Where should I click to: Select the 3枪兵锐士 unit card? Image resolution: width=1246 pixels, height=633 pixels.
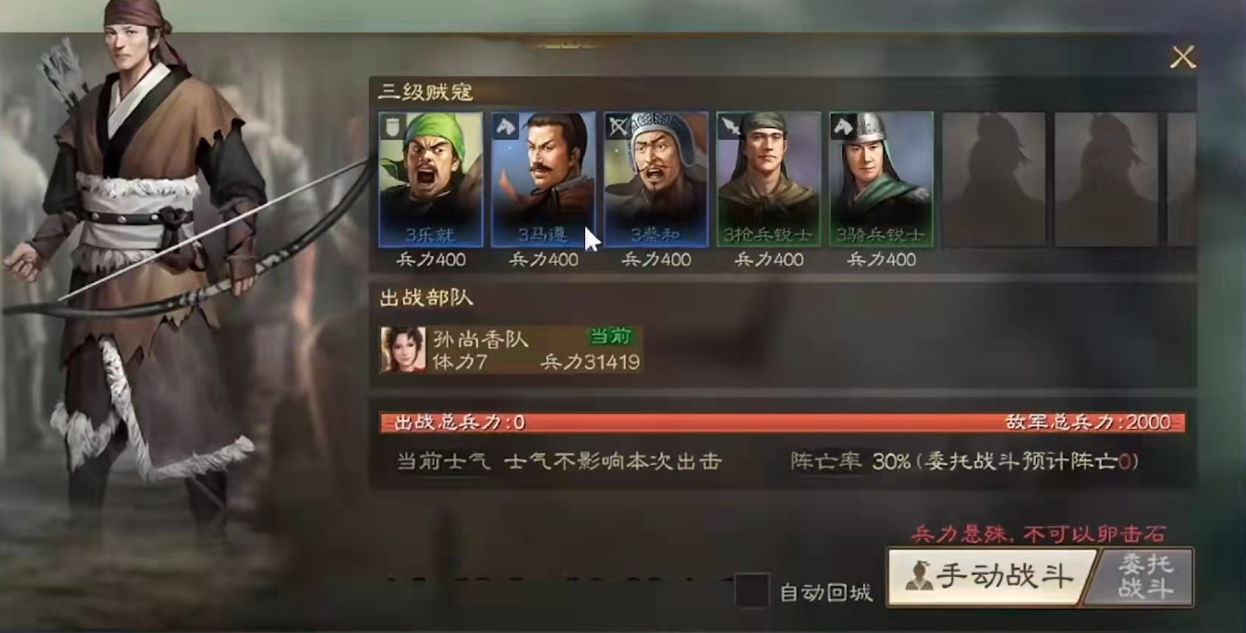[769, 179]
